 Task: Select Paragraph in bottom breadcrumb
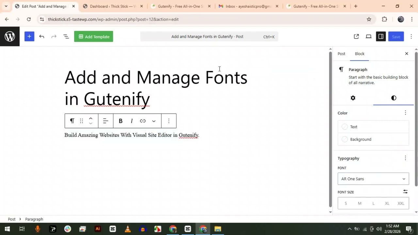pos(34,219)
